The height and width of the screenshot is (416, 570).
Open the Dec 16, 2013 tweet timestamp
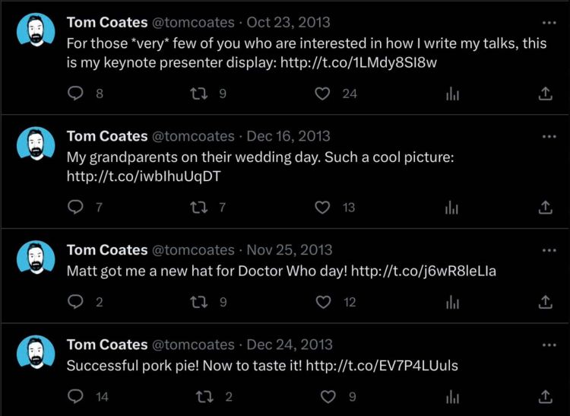coord(288,136)
